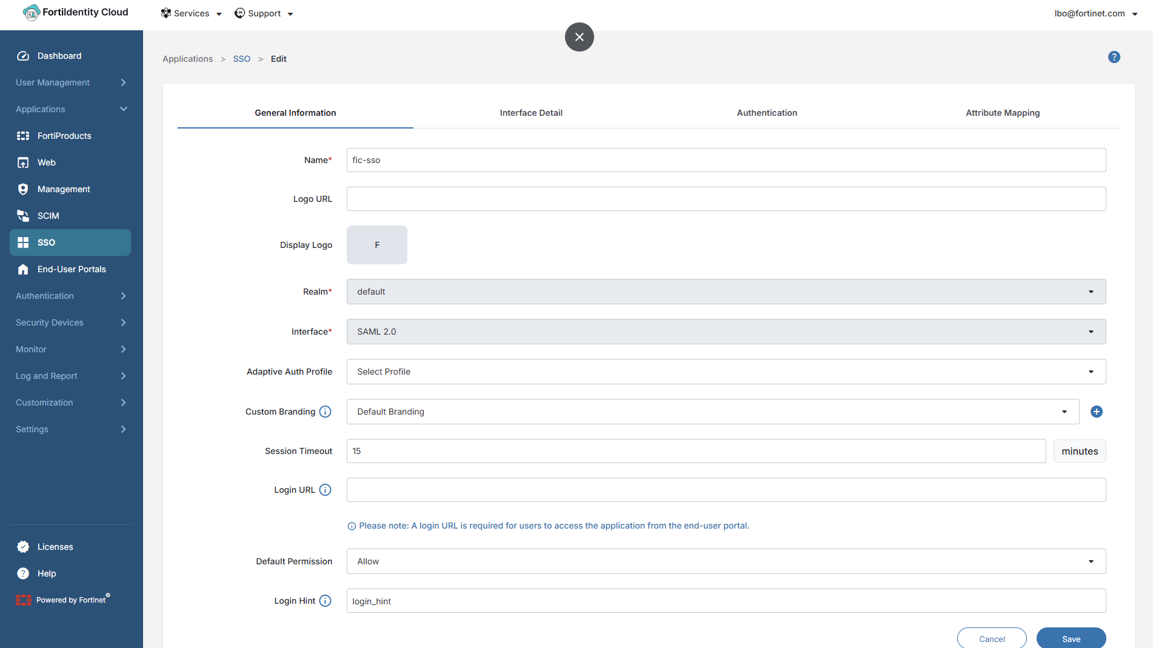Click the Save button

coord(1071,639)
